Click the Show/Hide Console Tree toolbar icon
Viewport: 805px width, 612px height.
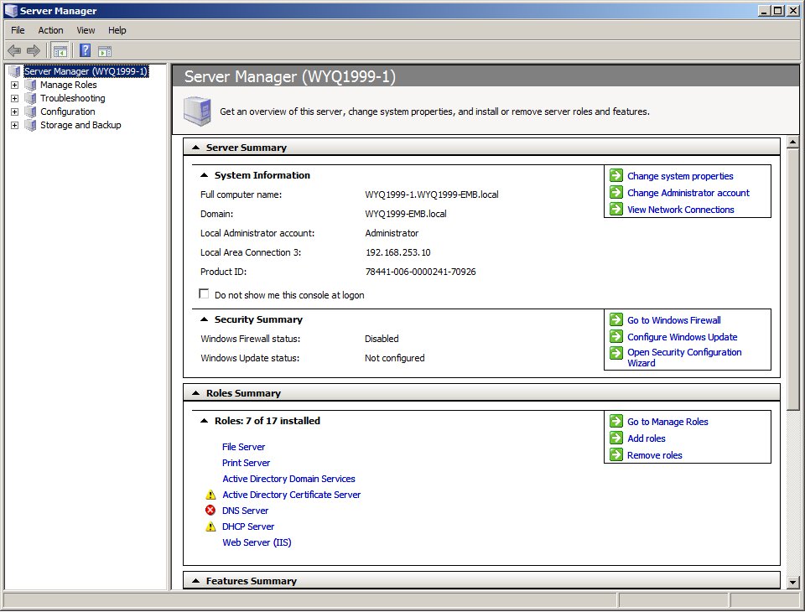coord(60,51)
